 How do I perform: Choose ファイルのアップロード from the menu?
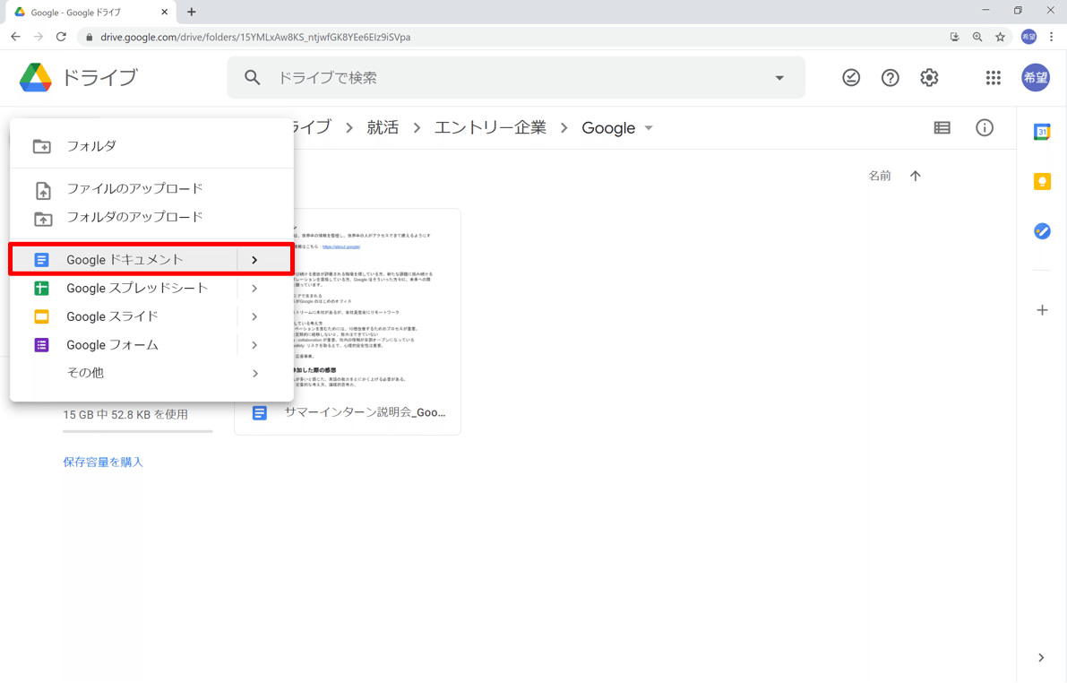[134, 189]
